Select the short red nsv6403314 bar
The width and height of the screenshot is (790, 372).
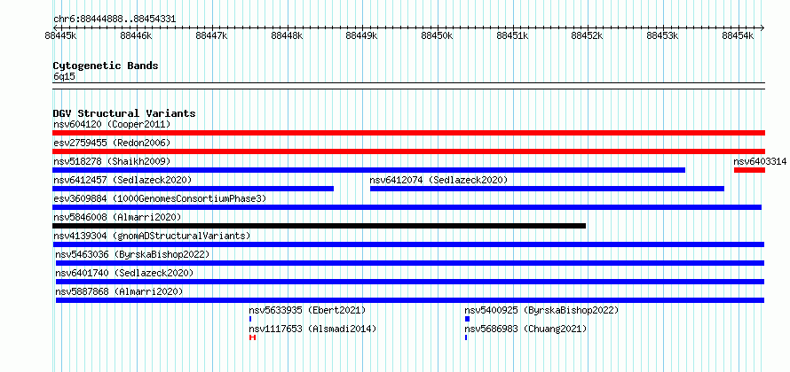[749, 170]
